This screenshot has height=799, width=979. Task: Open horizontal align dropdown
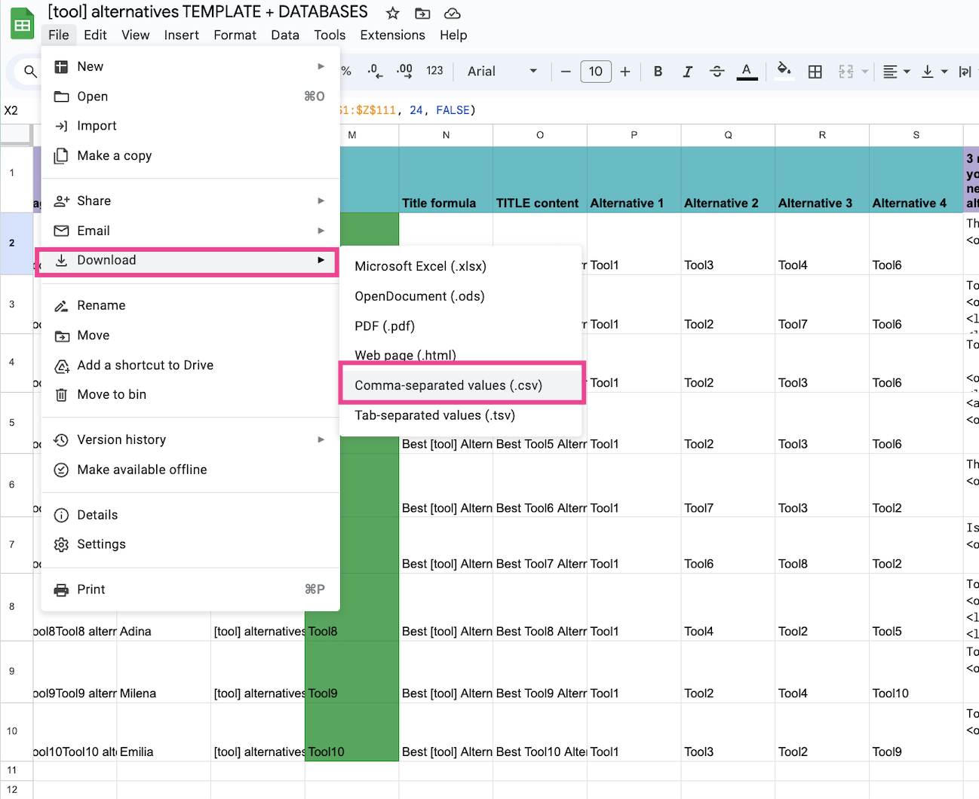(896, 72)
